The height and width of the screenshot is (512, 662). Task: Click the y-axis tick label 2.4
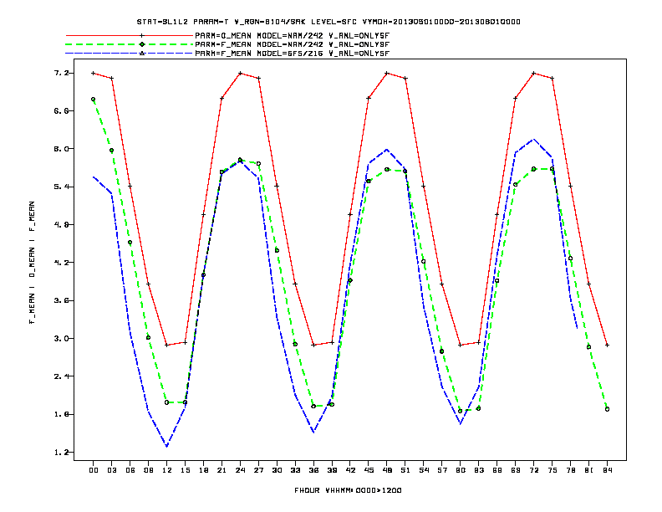(61, 376)
